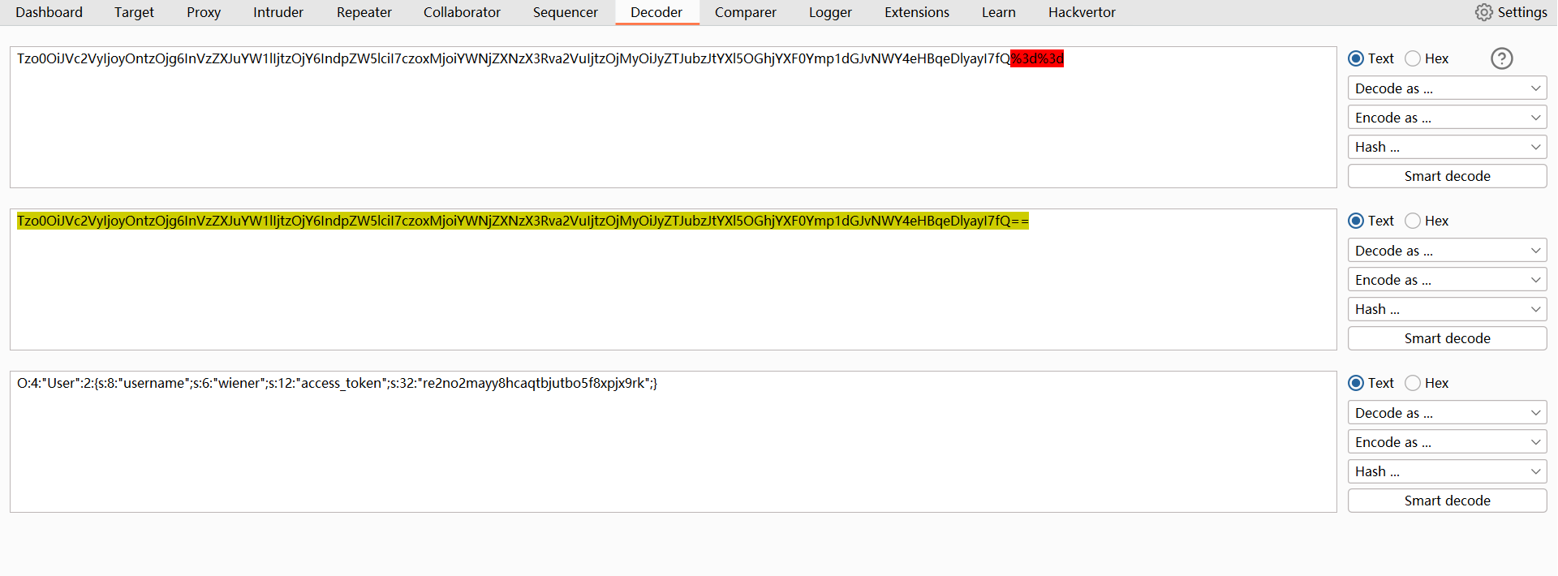Click Smart decode in first panel
This screenshot has height=576, width=1558.
(x=1448, y=176)
